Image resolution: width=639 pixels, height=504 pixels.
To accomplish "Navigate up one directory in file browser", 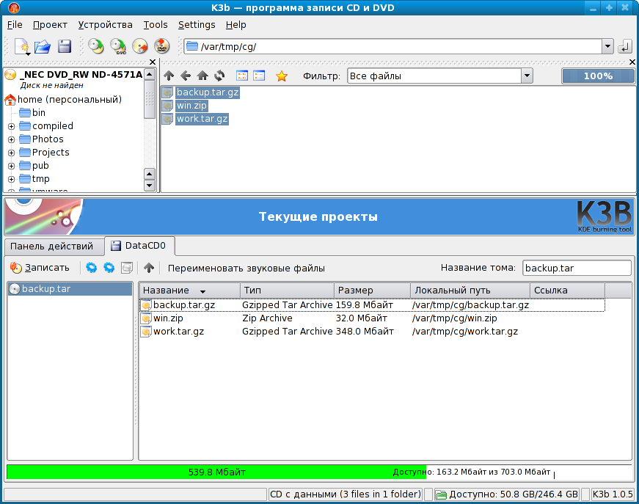I will [169, 76].
